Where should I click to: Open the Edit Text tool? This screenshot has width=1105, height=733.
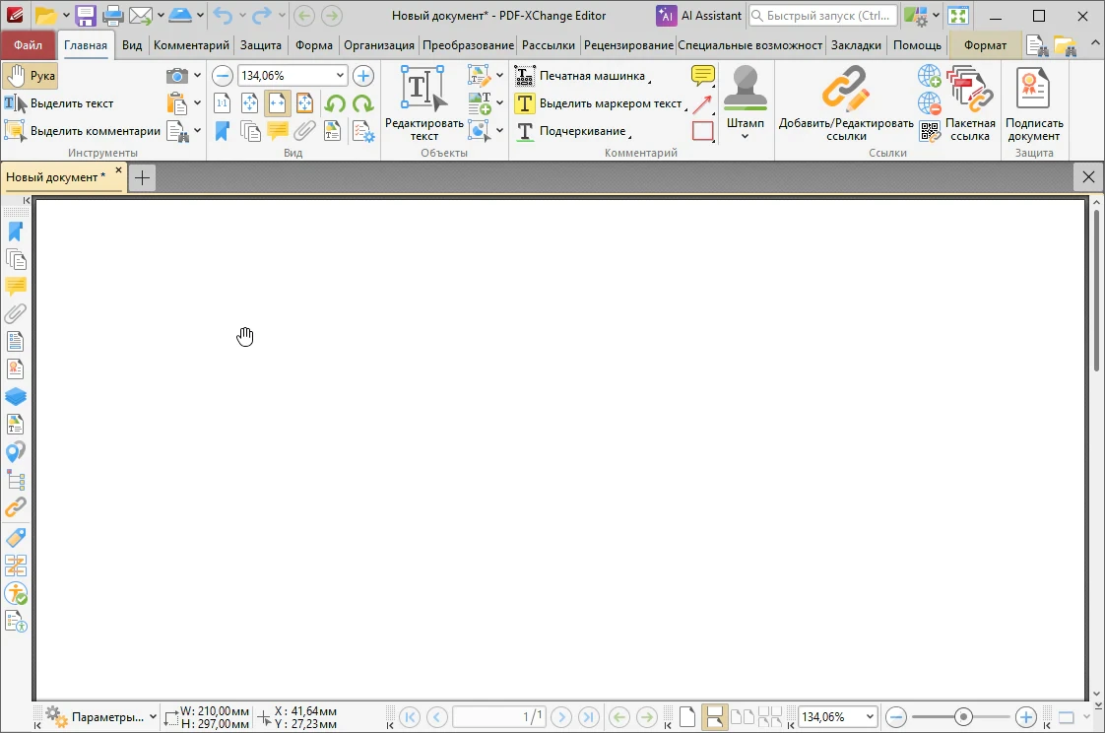point(423,102)
